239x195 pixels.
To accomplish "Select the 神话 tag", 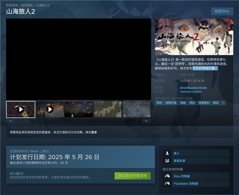I will [192, 103].
